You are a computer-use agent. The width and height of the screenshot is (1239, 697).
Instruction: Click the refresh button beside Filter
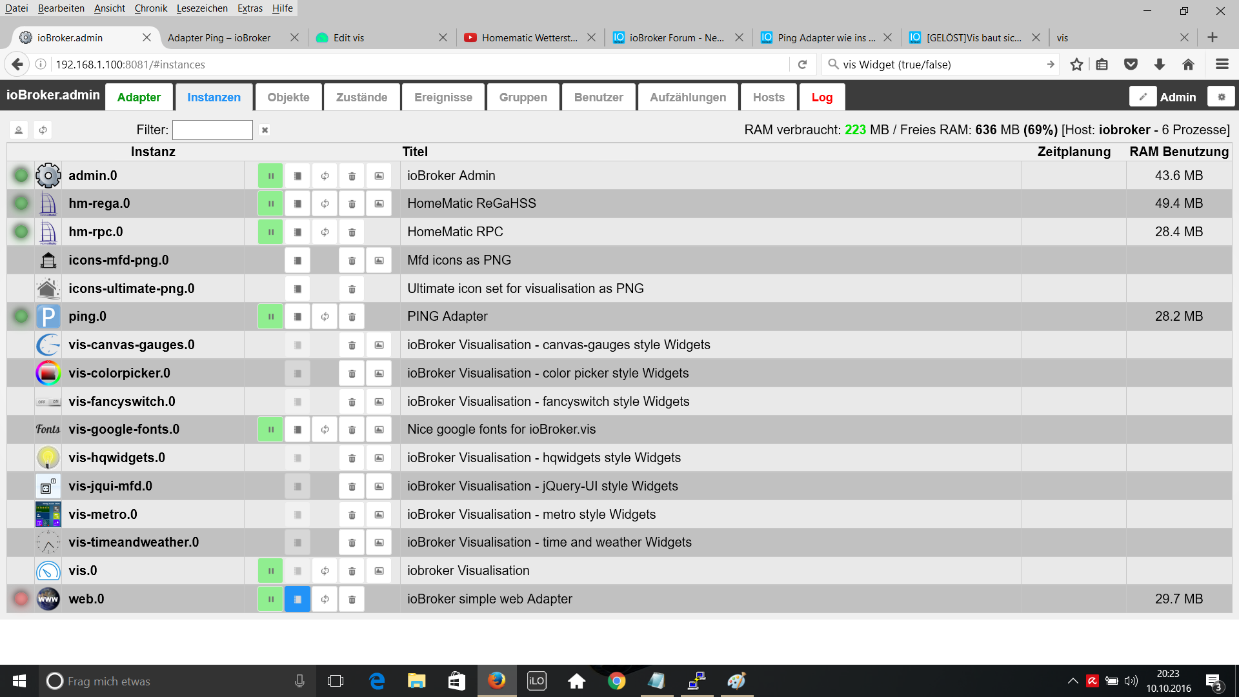click(43, 130)
